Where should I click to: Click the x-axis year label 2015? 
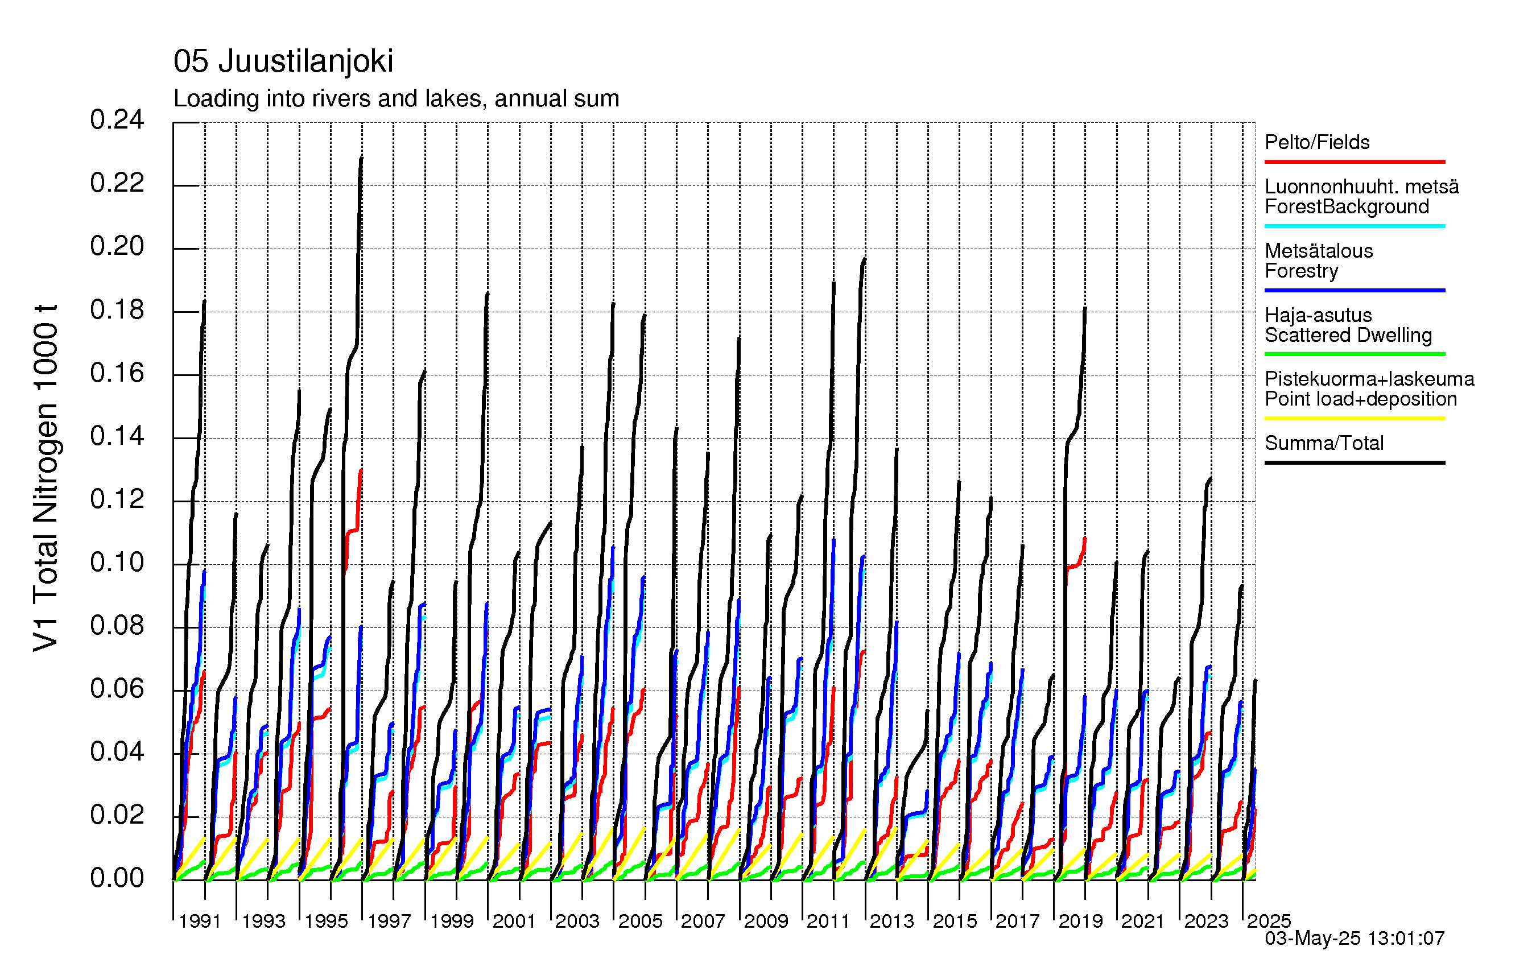point(955,921)
